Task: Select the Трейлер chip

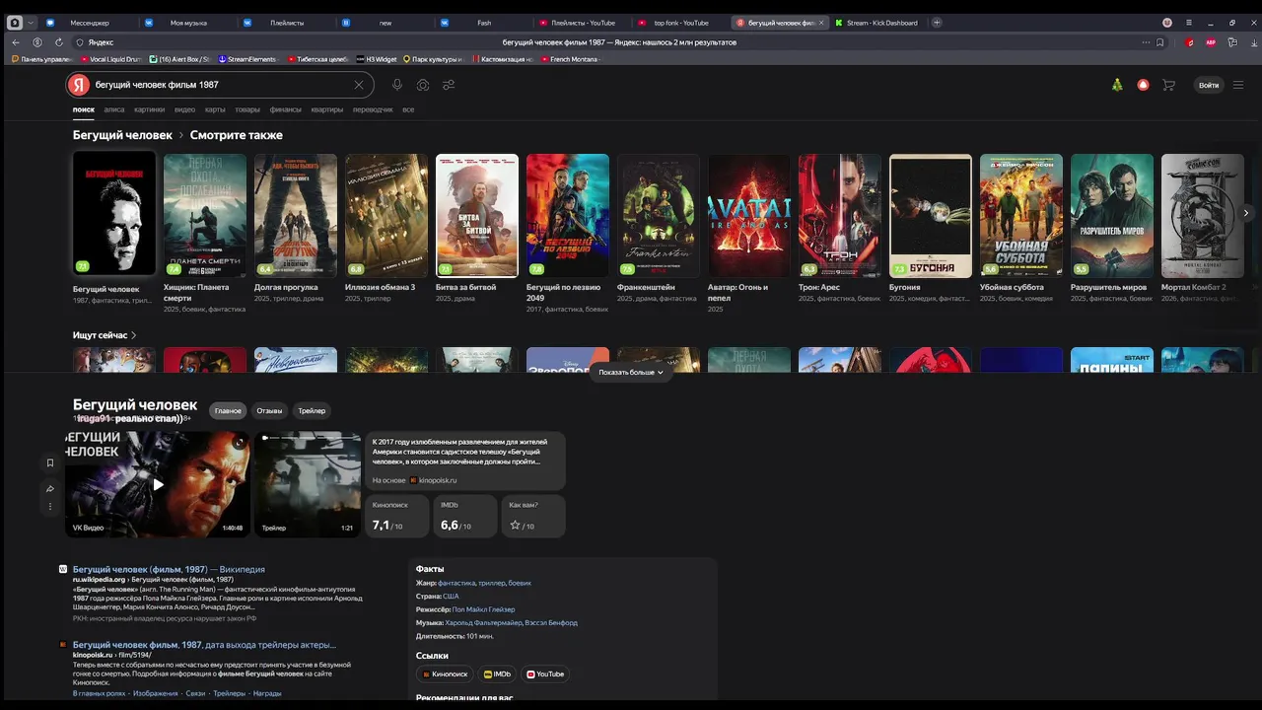Action: (312, 410)
